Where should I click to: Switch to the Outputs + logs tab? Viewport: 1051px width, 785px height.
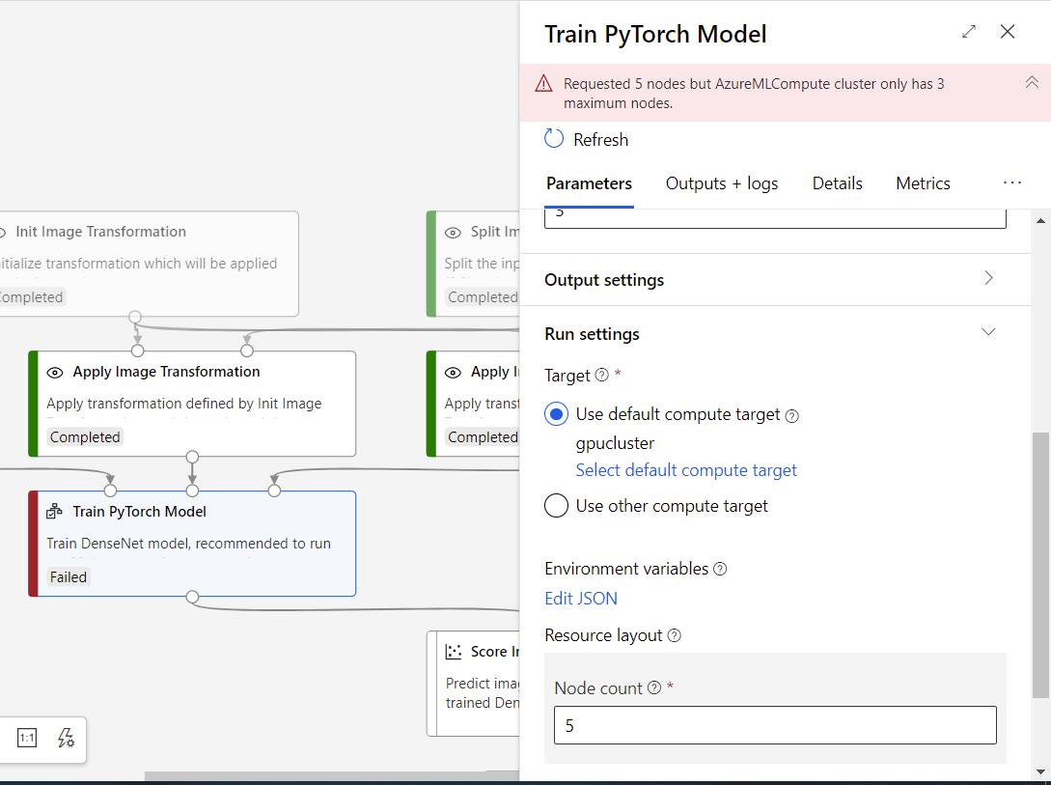pos(722,183)
